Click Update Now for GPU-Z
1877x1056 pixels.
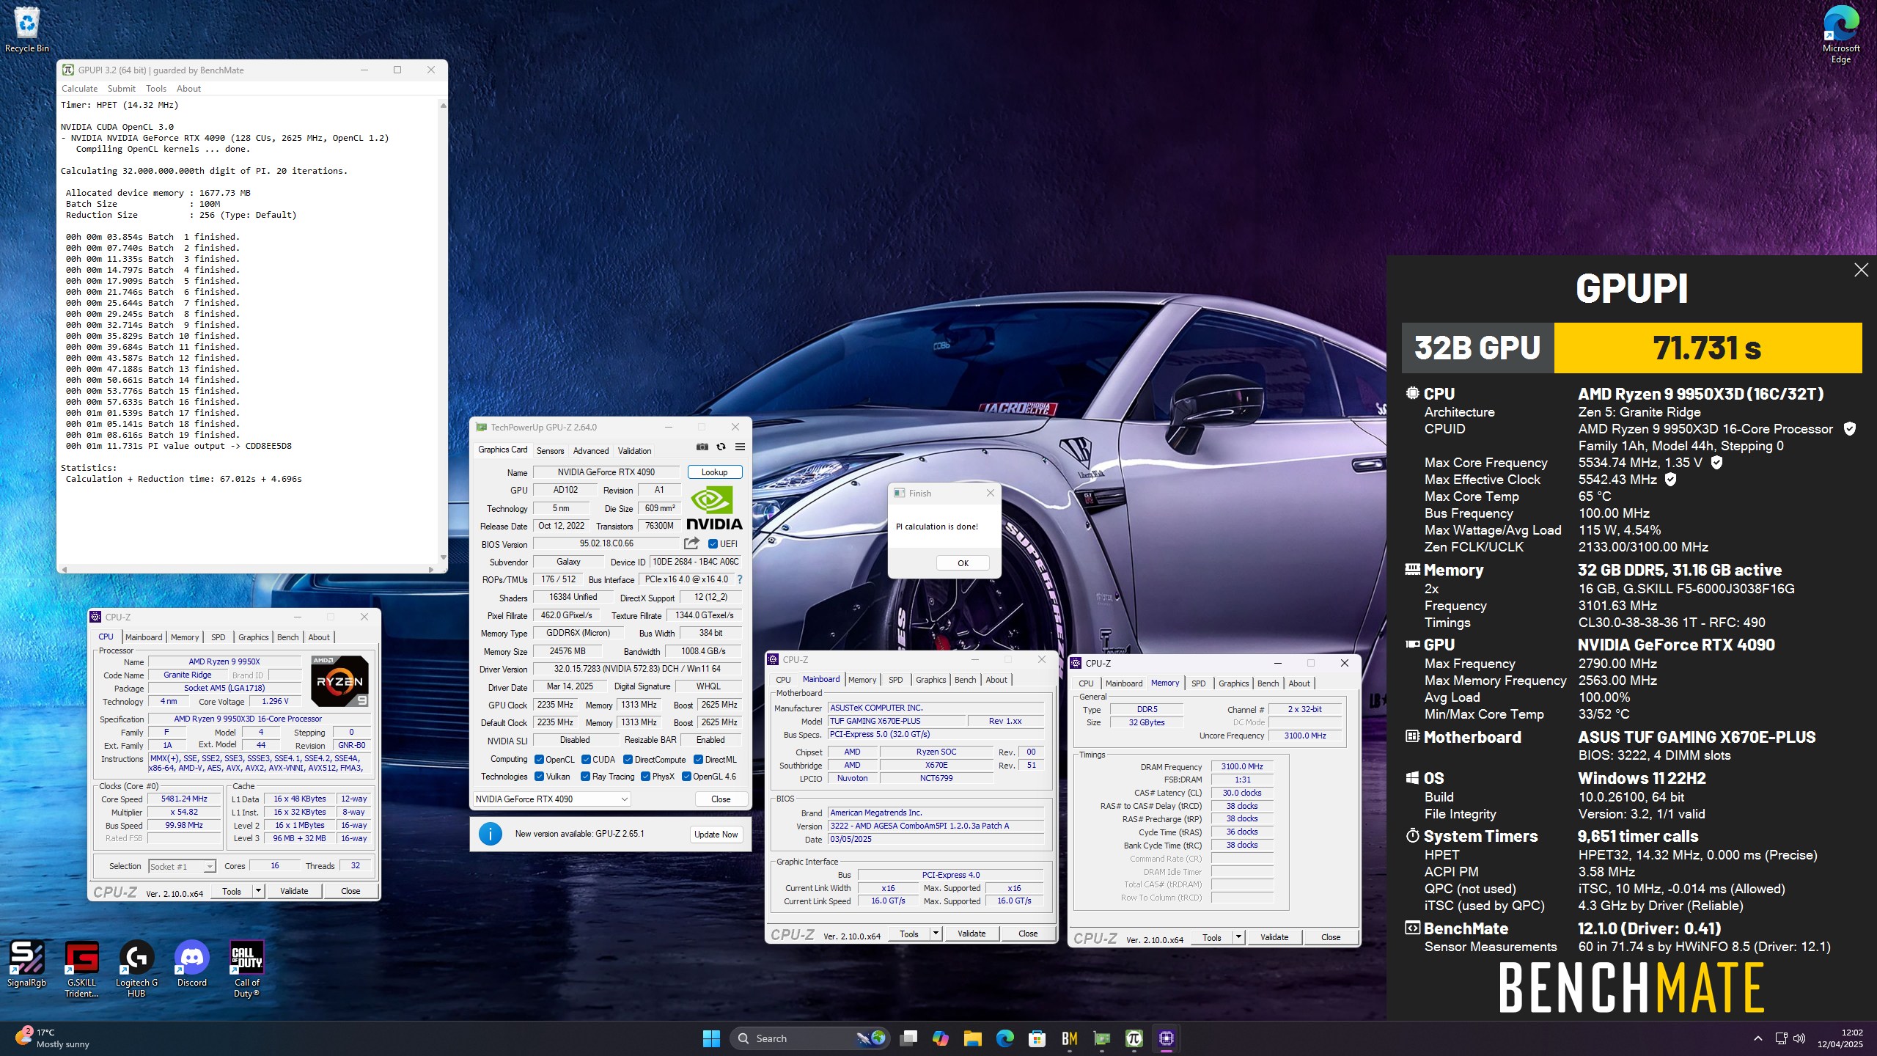[x=716, y=835]
